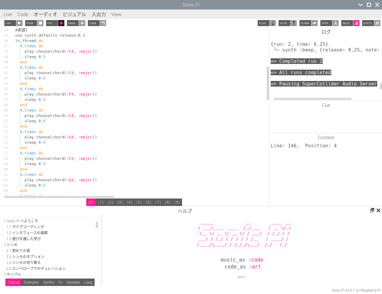
Task: Click the help button label
Action: (347, 23)
